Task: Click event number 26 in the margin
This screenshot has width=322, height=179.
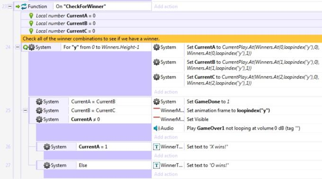Action: [8, 146]
